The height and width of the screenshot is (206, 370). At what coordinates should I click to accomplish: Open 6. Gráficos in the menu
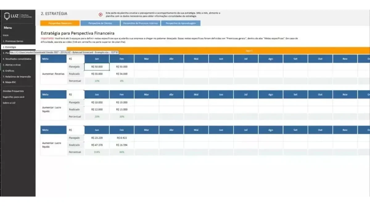[x=9, y=71]
